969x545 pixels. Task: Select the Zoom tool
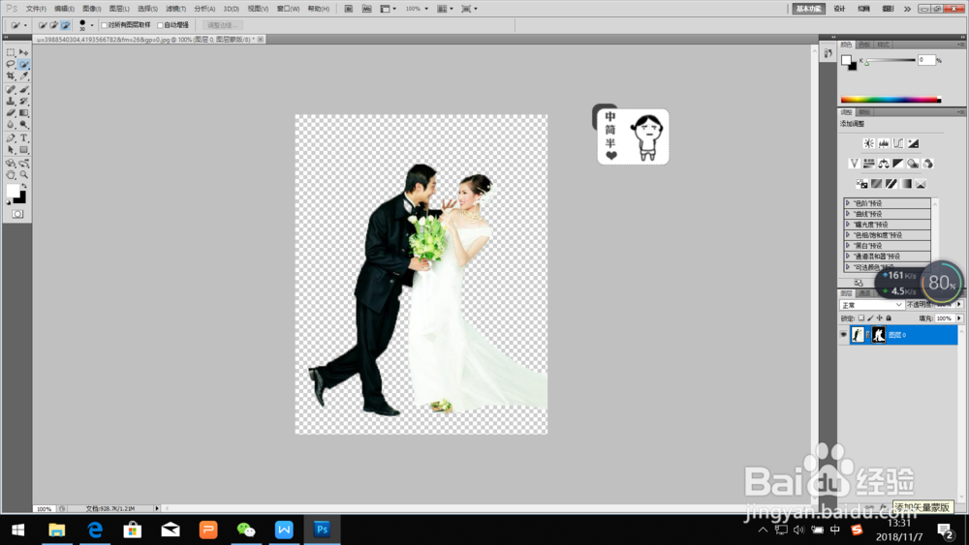[x=23, y=175]
